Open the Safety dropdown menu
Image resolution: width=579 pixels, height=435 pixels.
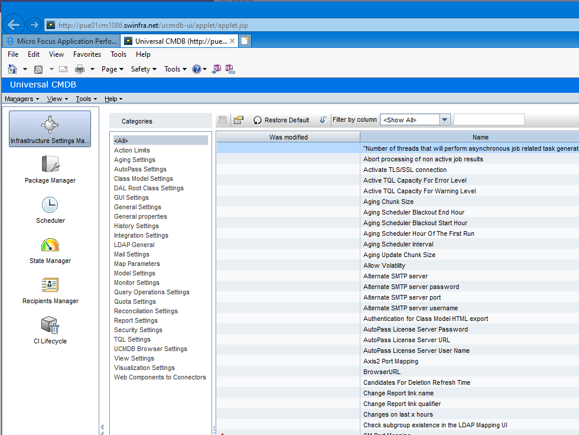pyautogui.click(x=143, y=69)
